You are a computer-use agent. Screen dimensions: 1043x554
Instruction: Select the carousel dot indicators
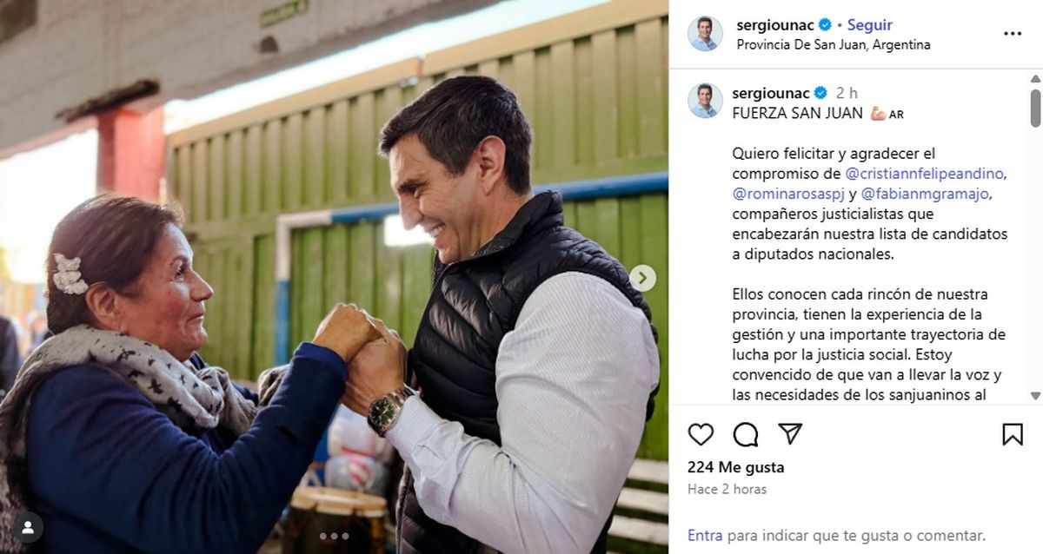(334, 537)
